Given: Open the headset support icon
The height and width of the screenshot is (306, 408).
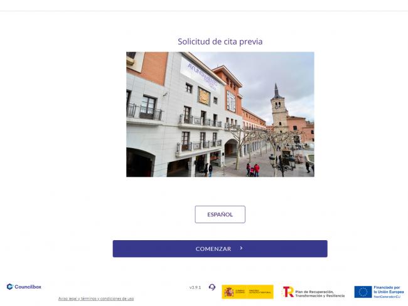Looking at the screenshot, I should (x=212, y=287).
